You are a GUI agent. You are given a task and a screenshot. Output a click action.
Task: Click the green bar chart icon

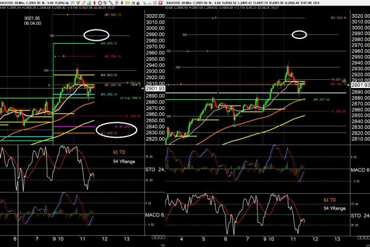pyautogui.click(x=89, y=3)
